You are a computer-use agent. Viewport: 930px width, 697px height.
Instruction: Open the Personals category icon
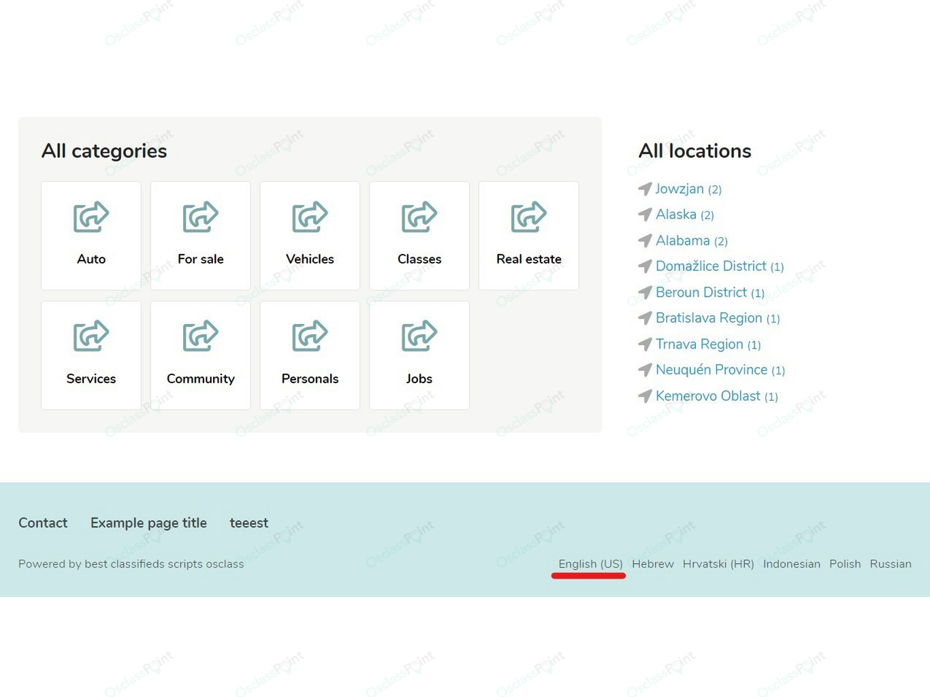pos(310,336)
